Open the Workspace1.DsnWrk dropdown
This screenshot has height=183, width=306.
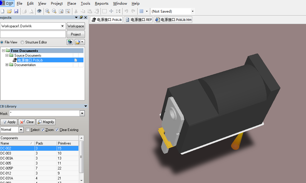pyautogui.click(x=62, y=26)
